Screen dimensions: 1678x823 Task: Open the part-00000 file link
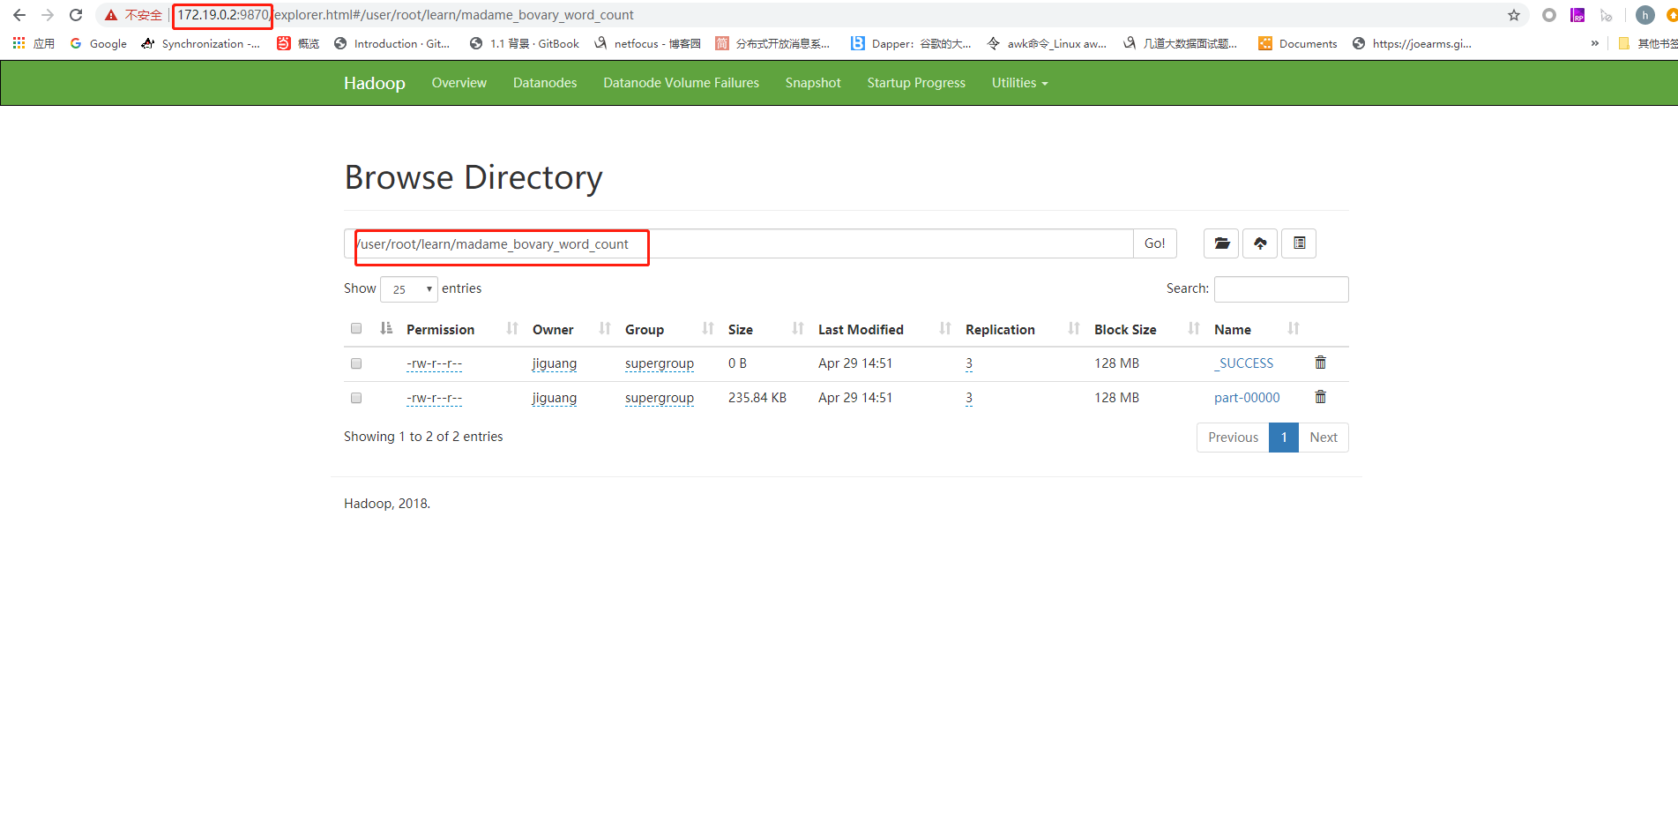click(1247, 398)
